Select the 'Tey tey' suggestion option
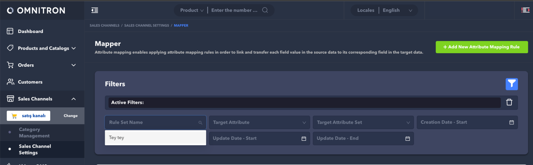Screen dimensions: 533x165 click(x=155, y=138)
